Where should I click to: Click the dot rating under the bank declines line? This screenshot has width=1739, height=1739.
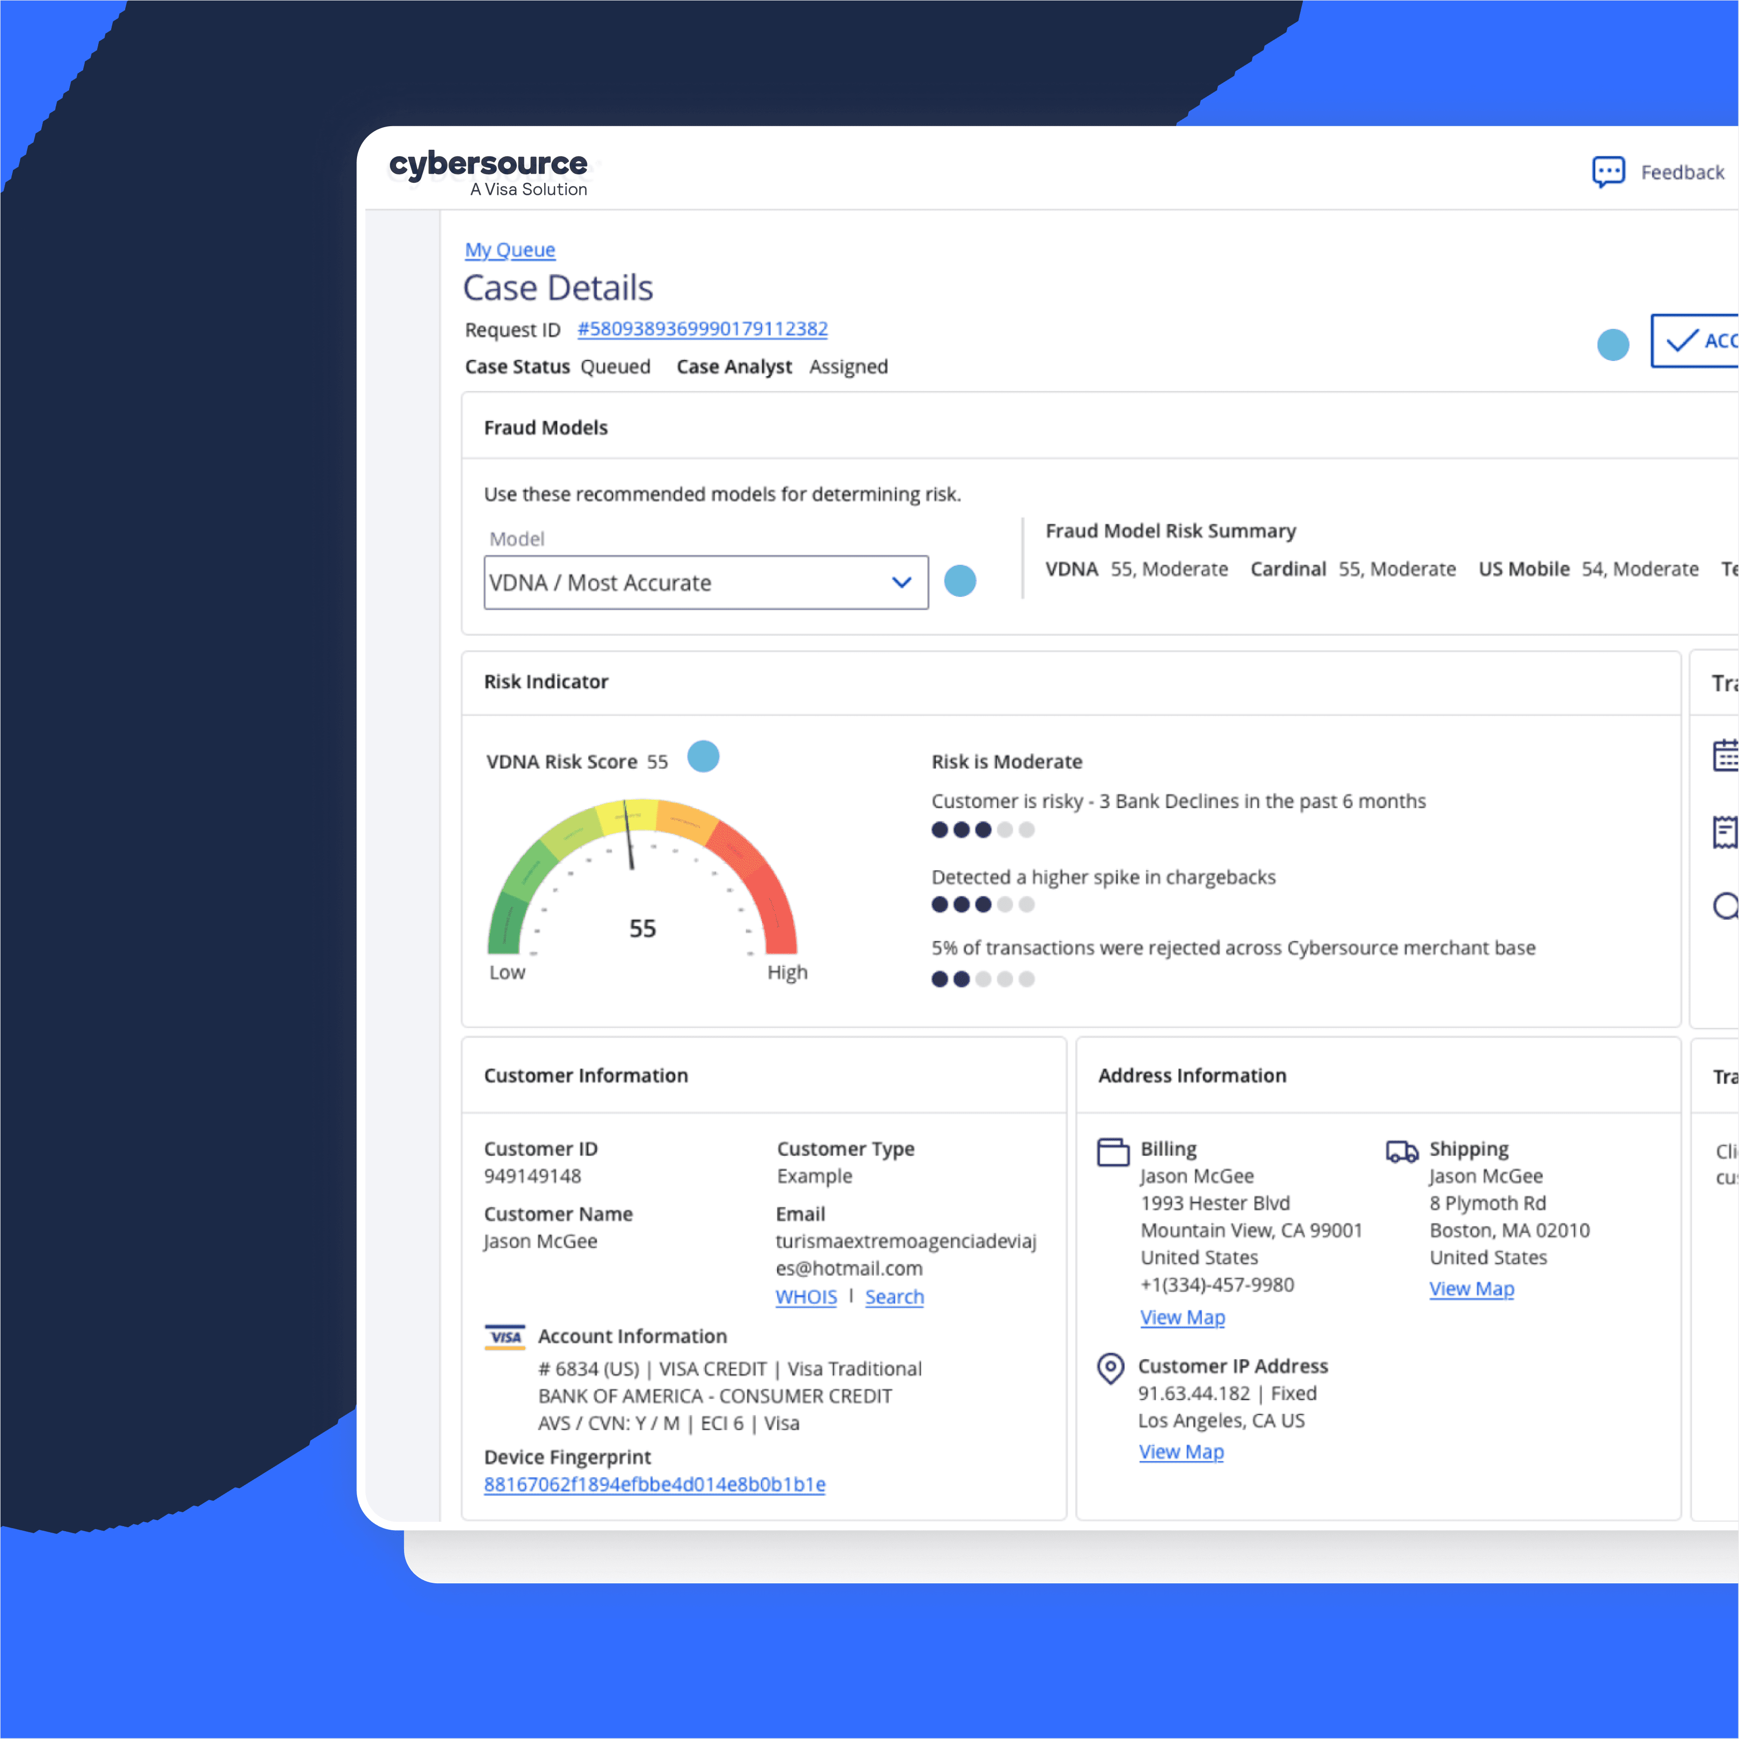(x=983, y=830)
